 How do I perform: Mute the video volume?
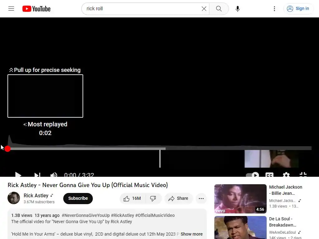pos(54,175)
